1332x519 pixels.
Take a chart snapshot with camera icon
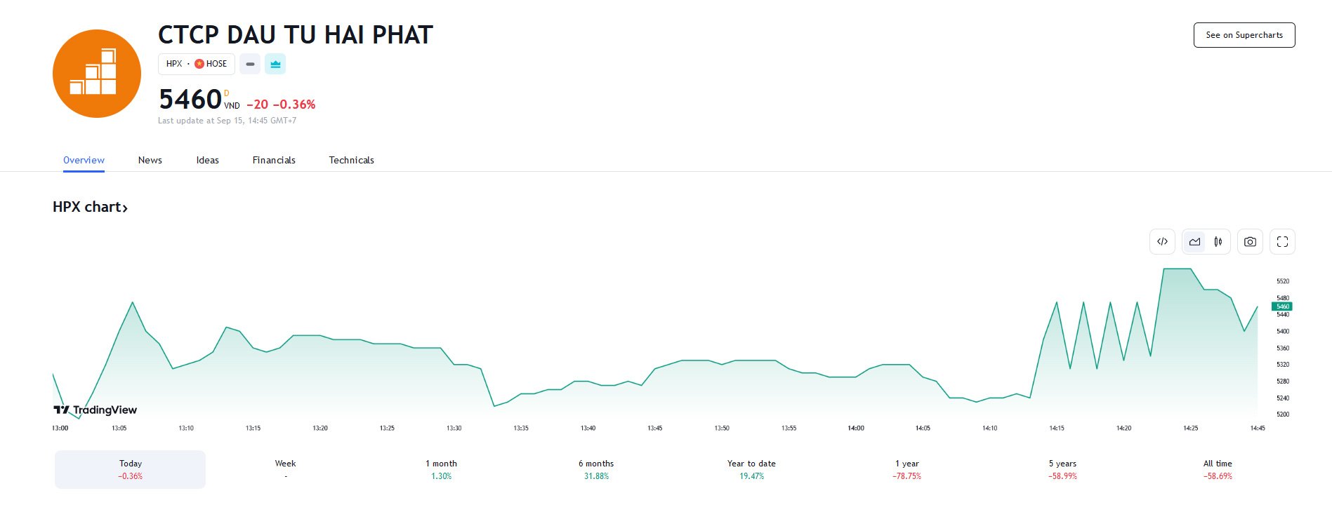click(x=1250, y=241)
